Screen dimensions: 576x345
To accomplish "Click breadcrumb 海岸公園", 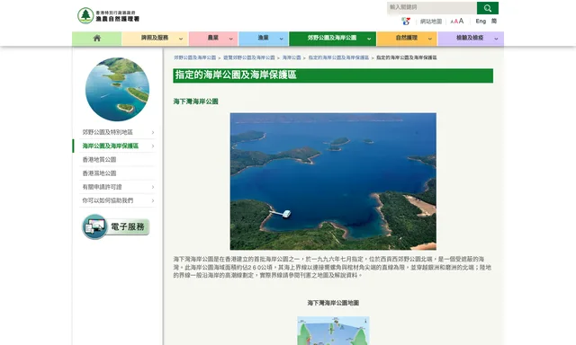I will (x=292, y=57).
